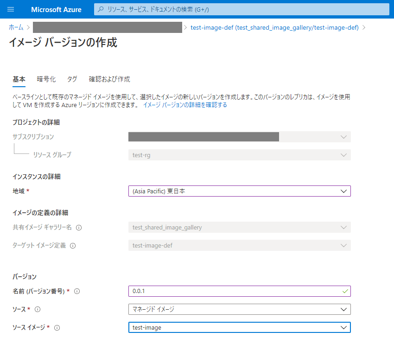Focus the top resource search box
The image size is (394, 338).
(x=241, y=9)
